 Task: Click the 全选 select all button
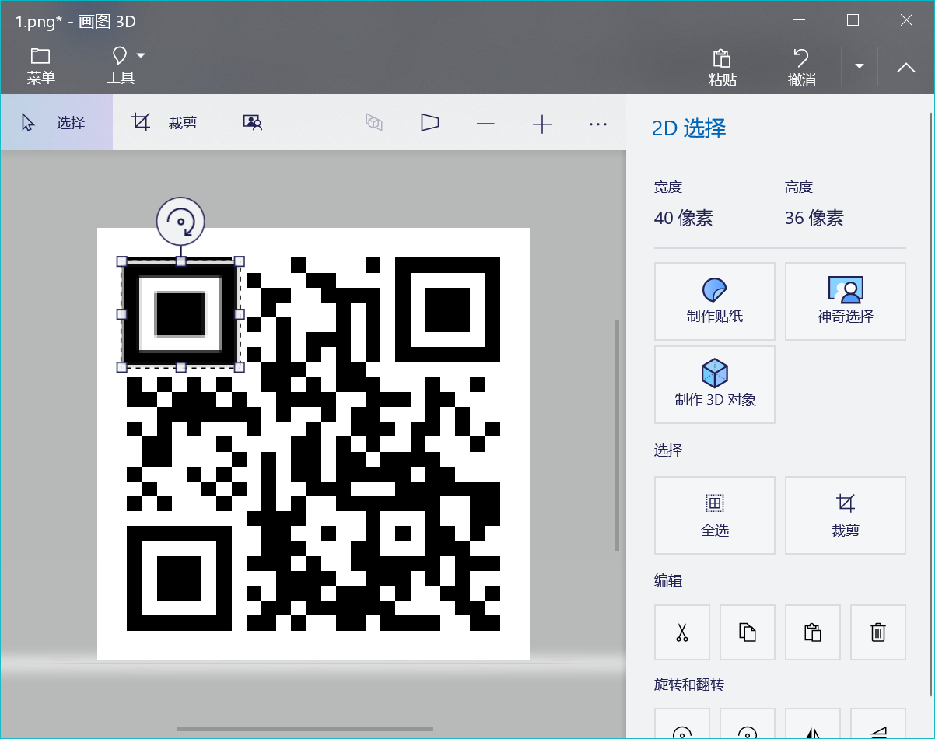coord(715,515)
